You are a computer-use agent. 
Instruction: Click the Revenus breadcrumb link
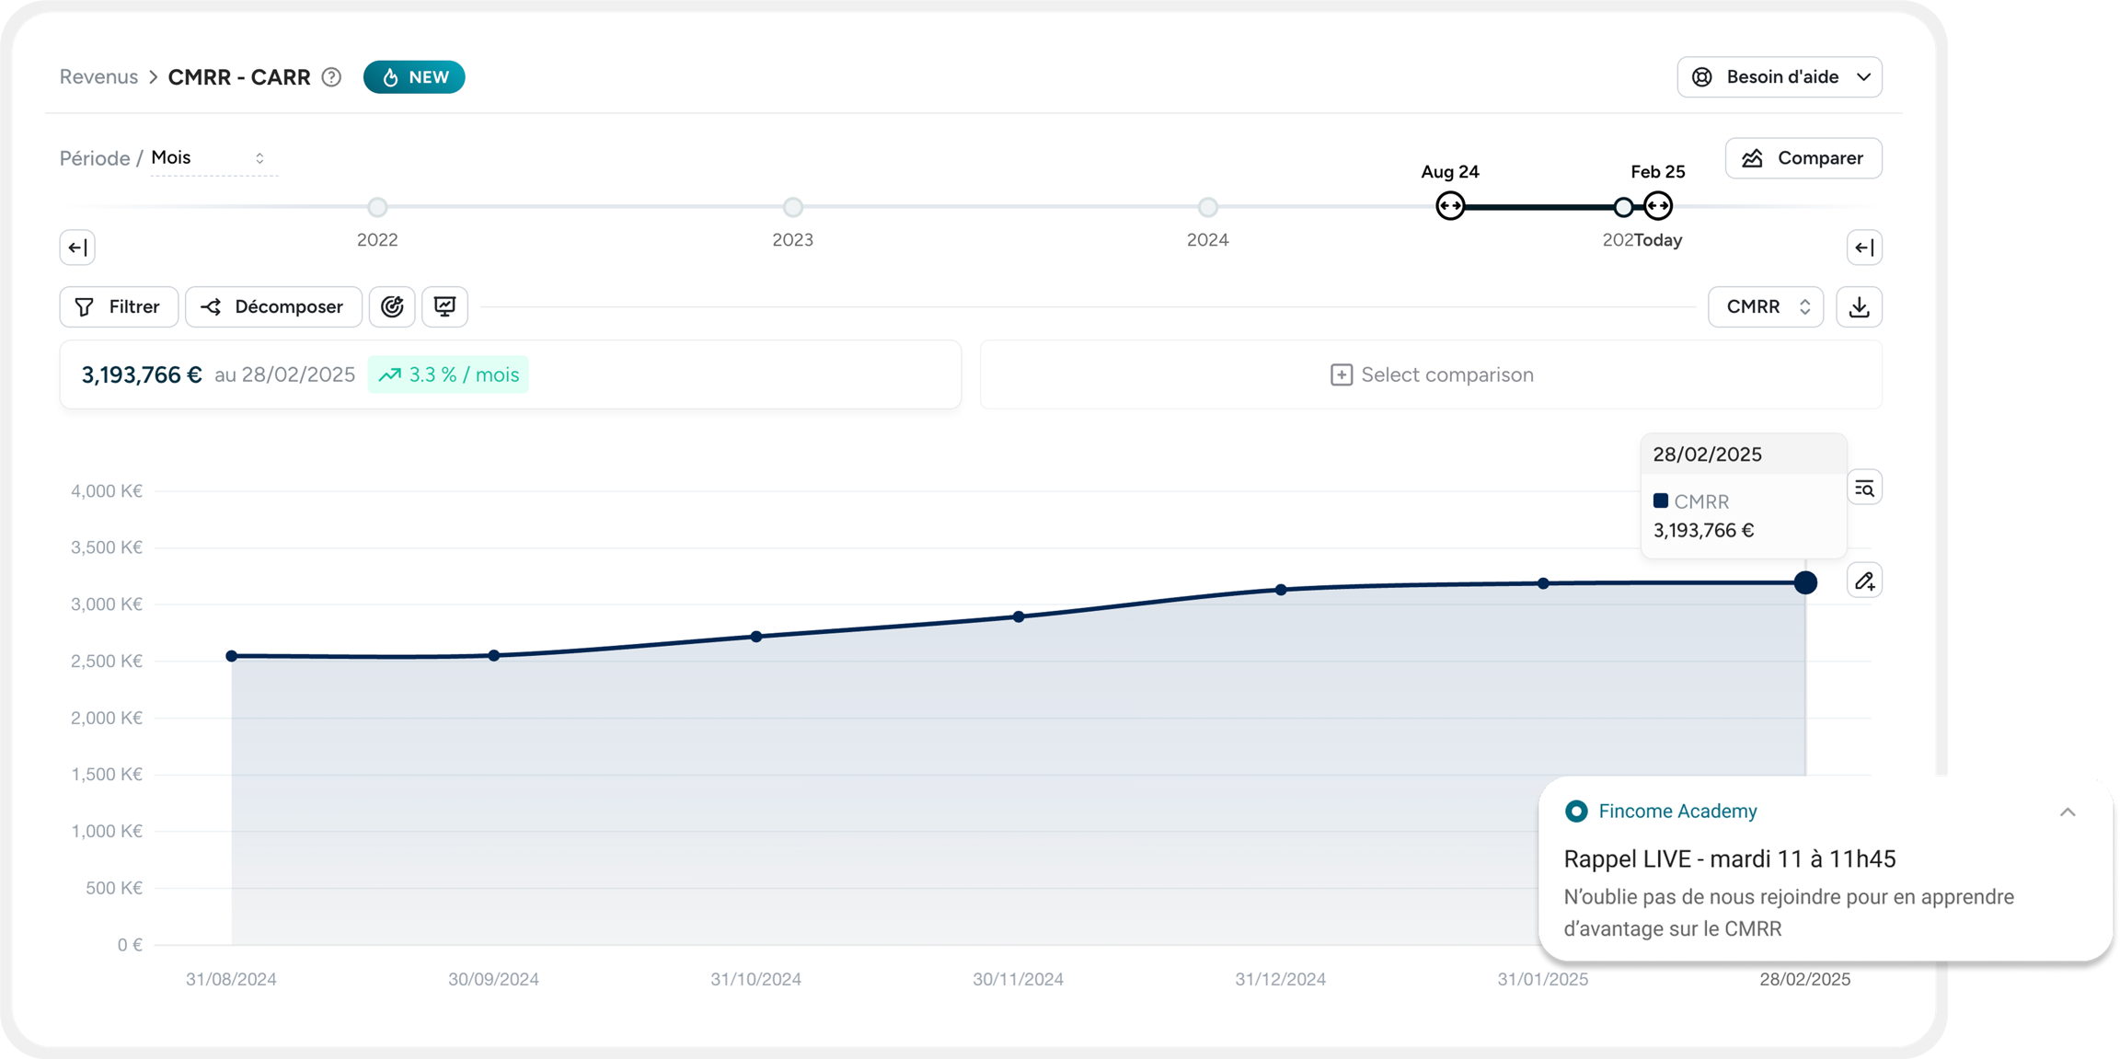[x=98, y=77]
